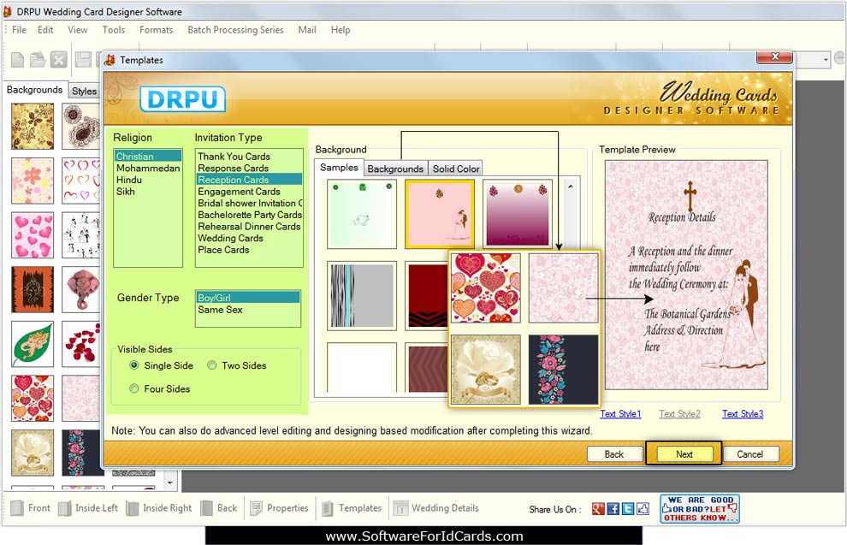Image resolution: width=847 pixels, height=545 pixels.
Task: Select Mohammedan in Religion list
Action: point(148,168)
